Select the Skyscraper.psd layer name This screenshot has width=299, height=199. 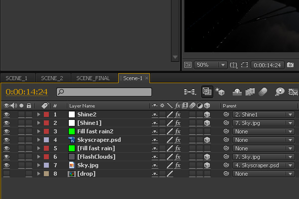[99, 140]
